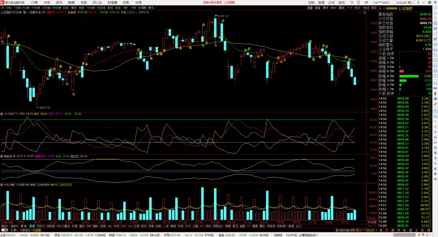Viewport: 438px width, 237px height.
Task: Open the headset customer service icon
Action: pos(352,2)
